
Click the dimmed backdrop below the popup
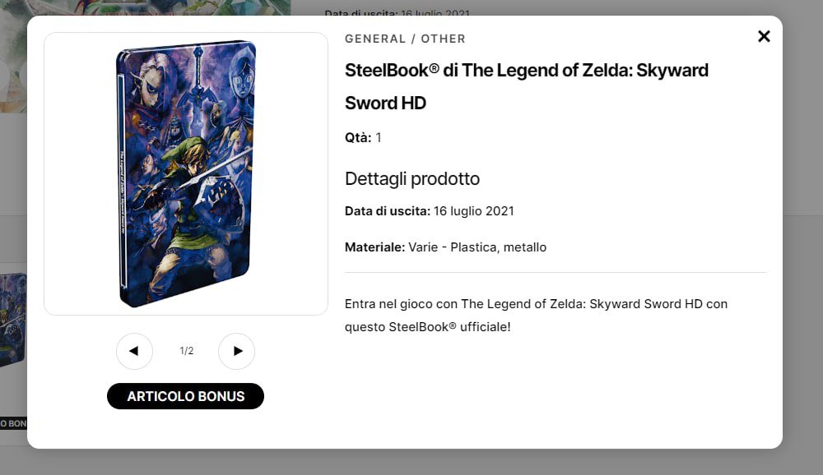[411, 462]
